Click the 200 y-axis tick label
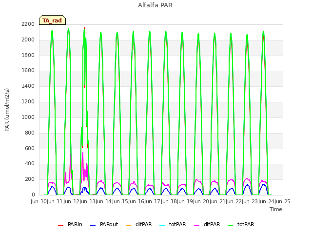Screen dimensions: 312x234 [x=30, y=179]
